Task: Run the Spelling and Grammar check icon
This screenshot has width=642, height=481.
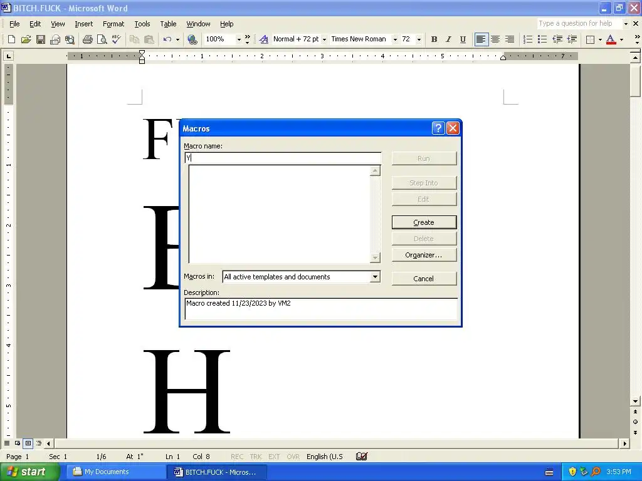Action: (x=116, y=39)
